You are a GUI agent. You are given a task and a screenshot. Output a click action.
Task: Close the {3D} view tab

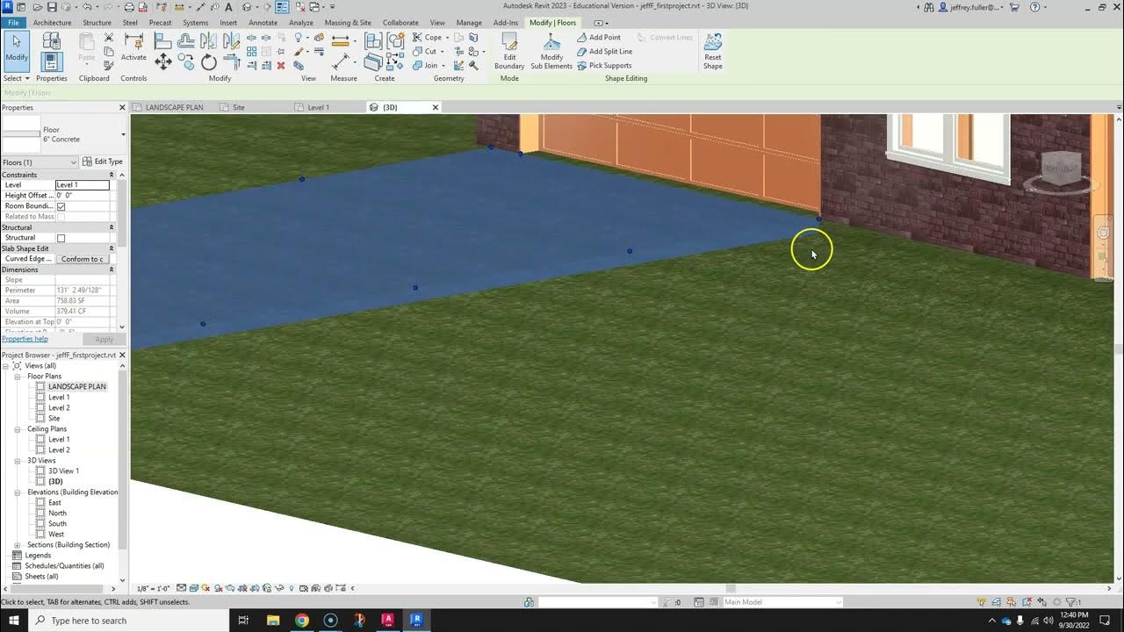coord(435,107)
